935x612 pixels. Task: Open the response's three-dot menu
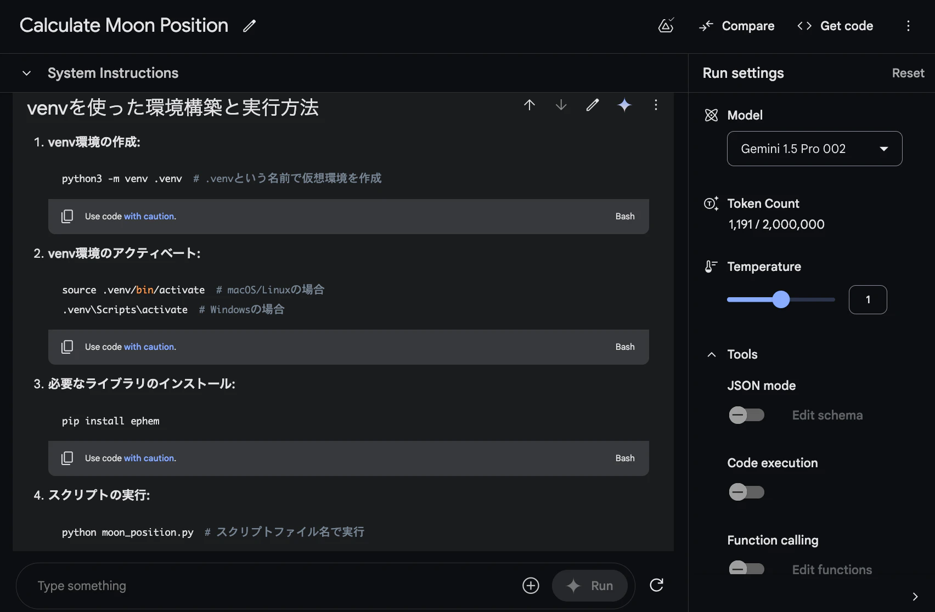(656, 105)
